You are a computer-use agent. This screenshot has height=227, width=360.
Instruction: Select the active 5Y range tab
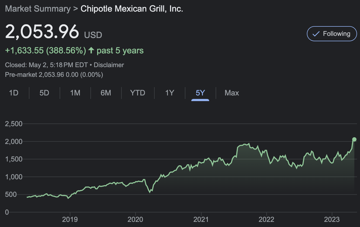(200, 93)
